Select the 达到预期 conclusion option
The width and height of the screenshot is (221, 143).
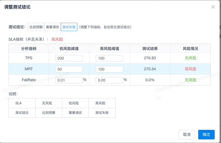[x=36, y=27]
